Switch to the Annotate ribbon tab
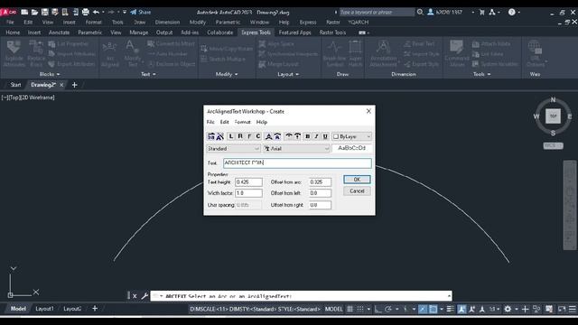The width and height of the screenshot is (578, 325). pyautogui.click(x=59, y=32)
